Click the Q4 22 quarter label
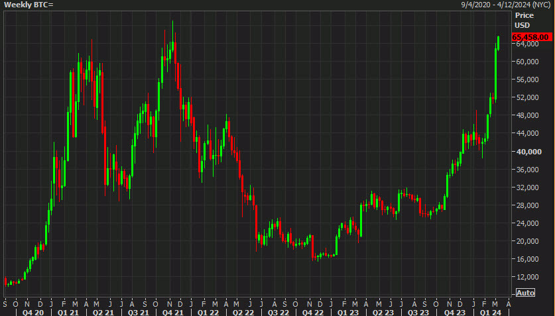The width and height of the screenshot is (555, 316). tap(313, 313)
